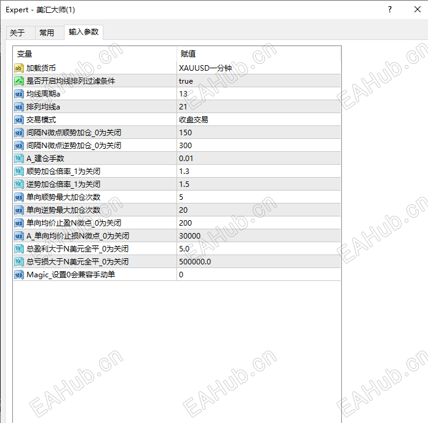428x423 pixels.
Task: Click the integer icon beside 排列均线a
Action: 19,107
